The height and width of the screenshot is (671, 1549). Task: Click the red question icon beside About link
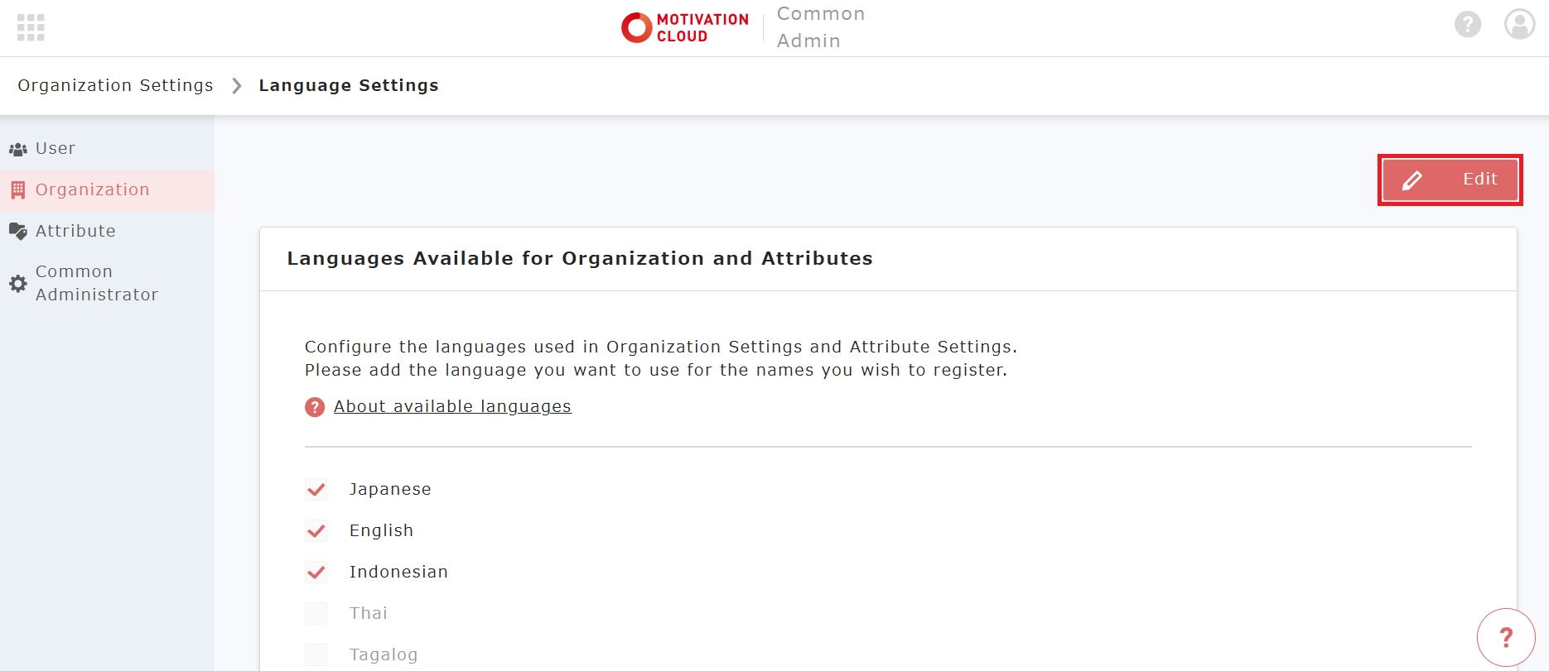click(315, 407)
